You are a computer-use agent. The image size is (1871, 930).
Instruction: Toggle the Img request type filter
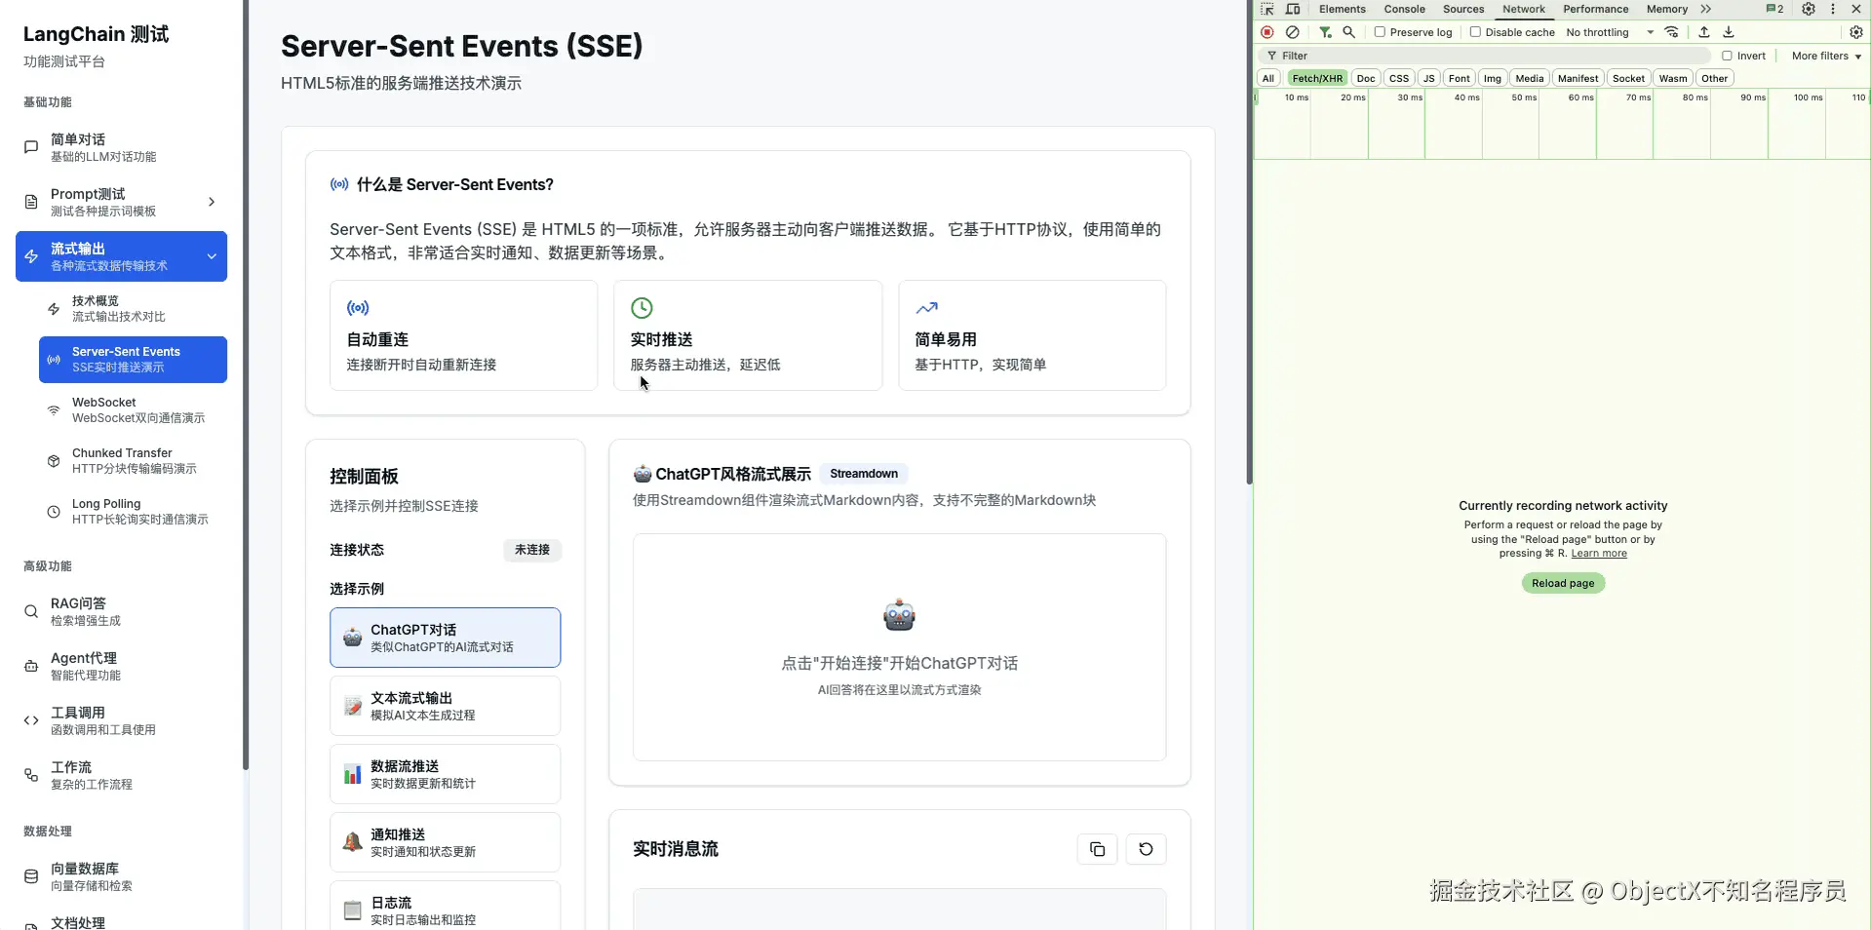pos(1493,78)
